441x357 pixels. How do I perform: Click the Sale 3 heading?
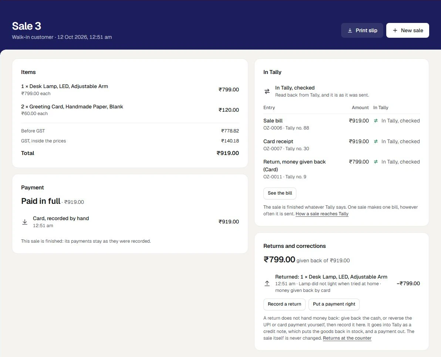[x=26, y=26]
